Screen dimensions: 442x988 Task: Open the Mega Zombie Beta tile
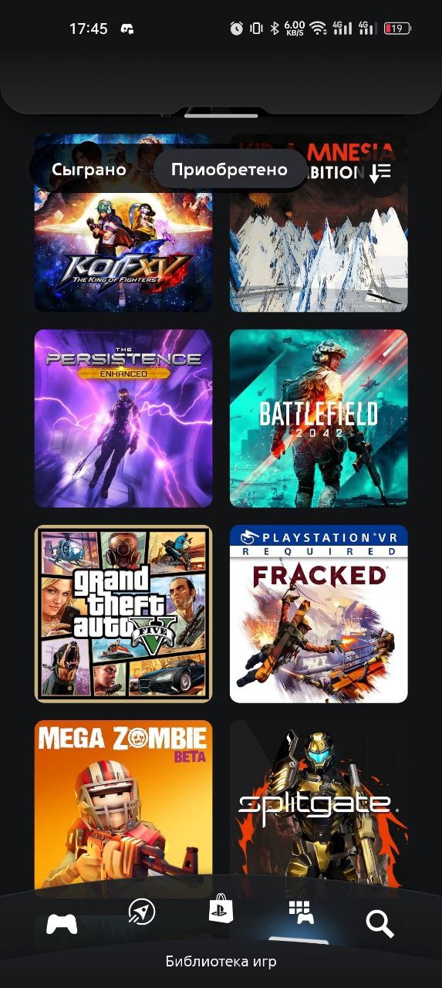tap(123, 807)
